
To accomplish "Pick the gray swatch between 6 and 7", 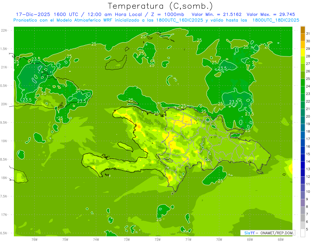I will (303, 218).
